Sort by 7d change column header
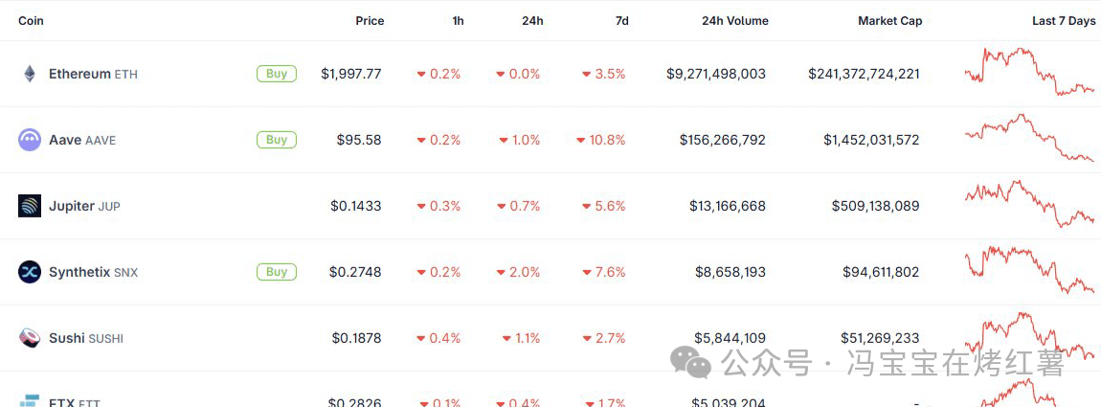Viewport: 1101px width, 407px height. pyautogui.click(x=621, y=20)
